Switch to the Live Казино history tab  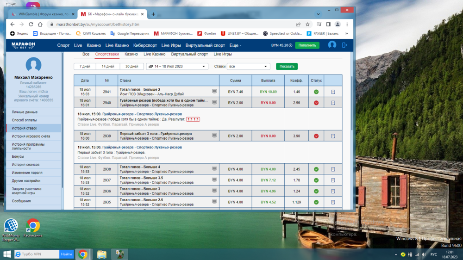pyautogui.click(x=154, y=54)
